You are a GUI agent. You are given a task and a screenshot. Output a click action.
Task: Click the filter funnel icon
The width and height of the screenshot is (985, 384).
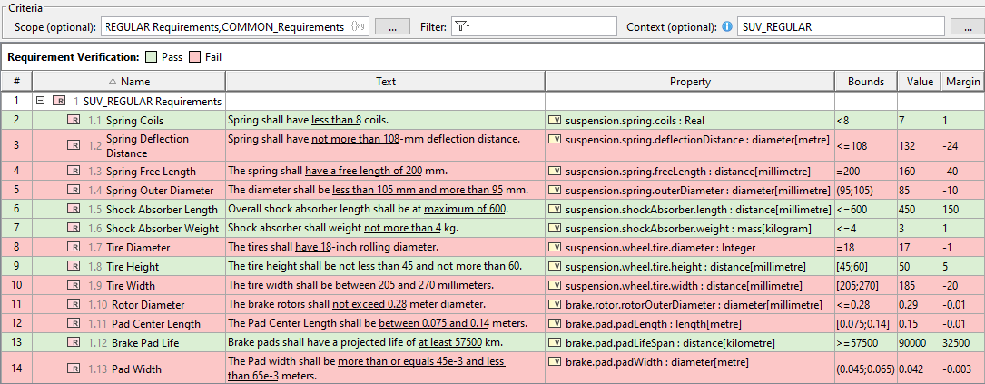point(462,27)
